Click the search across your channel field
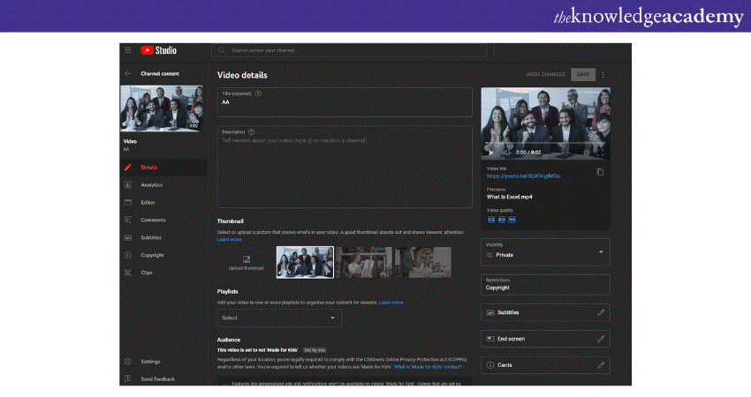 349,51
